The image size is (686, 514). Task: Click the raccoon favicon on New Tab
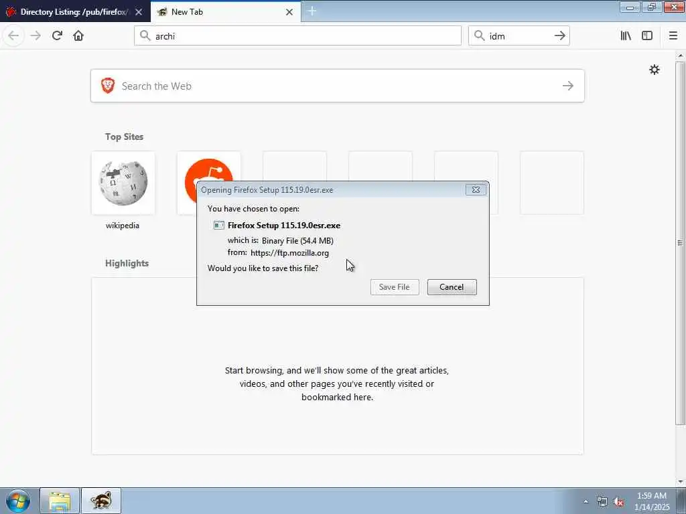point(162,12)
